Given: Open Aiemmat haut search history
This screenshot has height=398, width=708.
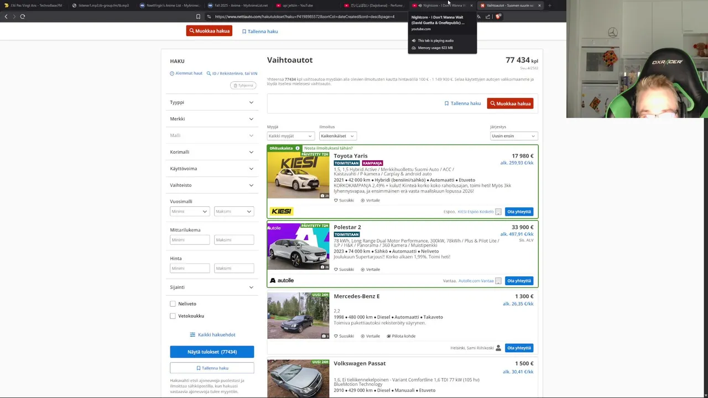Looking at the screenshot, I should [186, 73].
